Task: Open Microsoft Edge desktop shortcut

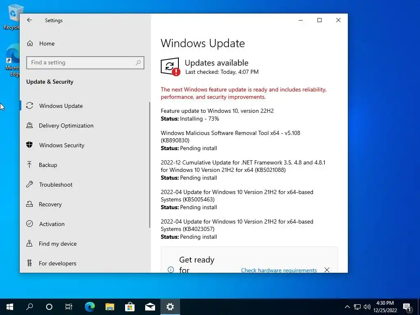Action: 12,60
